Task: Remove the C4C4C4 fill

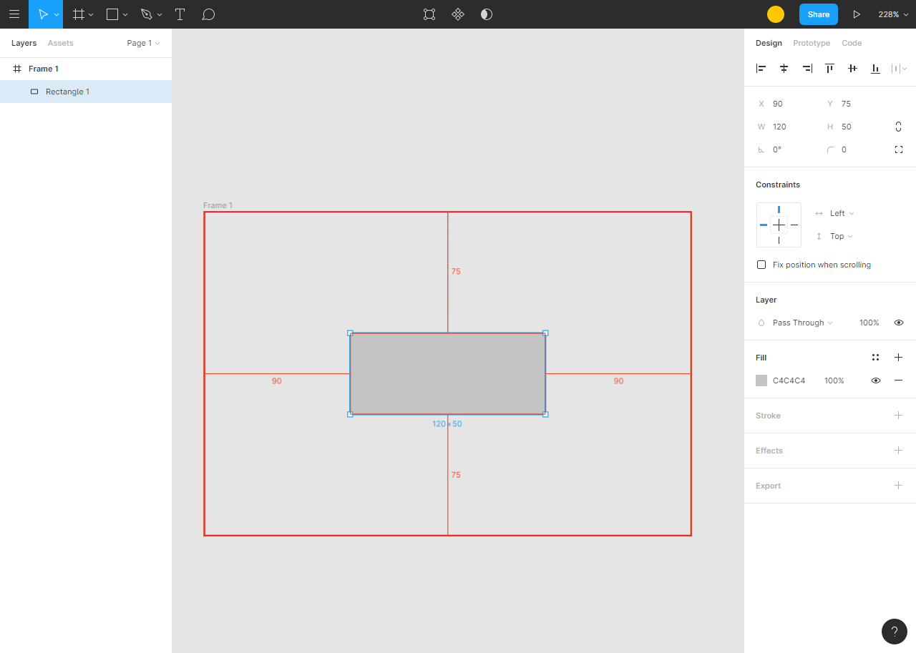Action: pyautogui.click(x=899, y=380)
